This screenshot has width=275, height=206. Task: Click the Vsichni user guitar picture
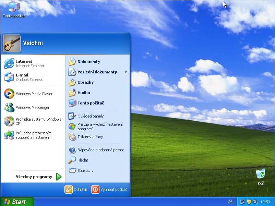coord(12,43)
